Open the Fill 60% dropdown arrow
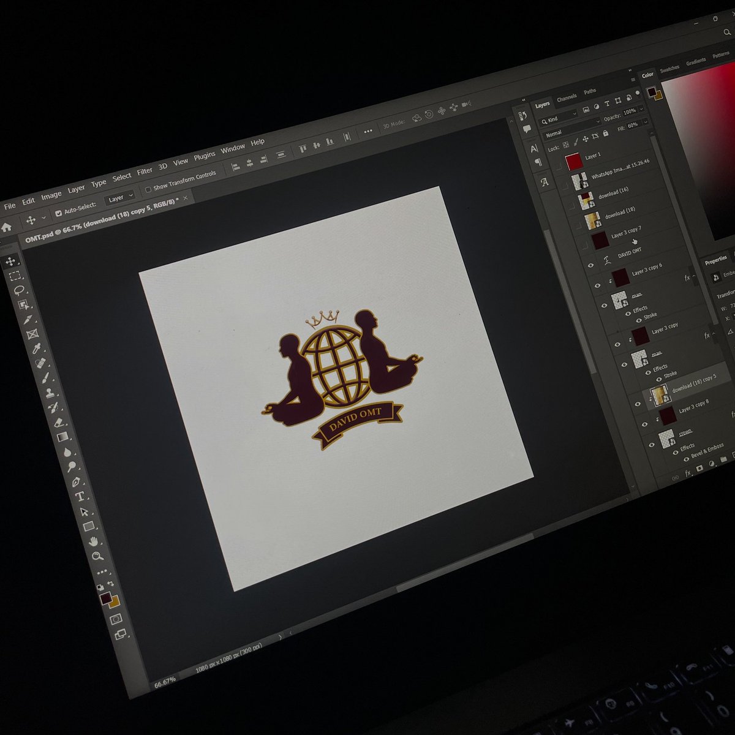Image resolution: width=735 pixels, height=735 pixels. 644,122
